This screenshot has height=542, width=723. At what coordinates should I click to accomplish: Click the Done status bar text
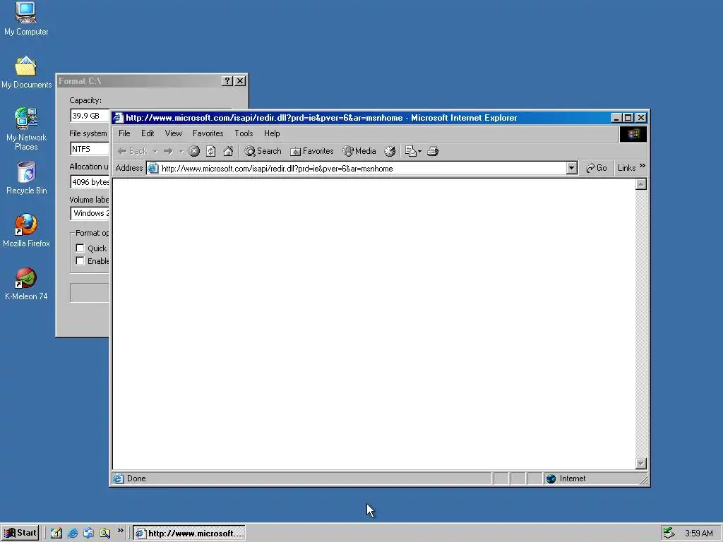[136, 479]
